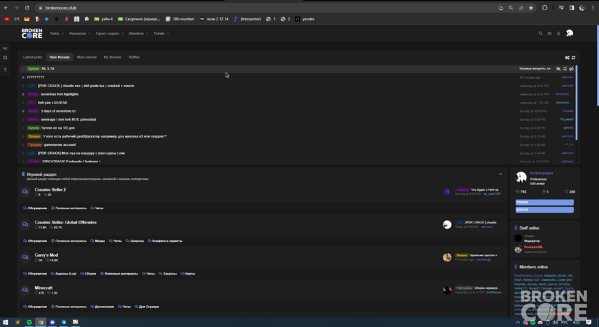Open the 'Для Сервера' Minecraft subforum
This screenshot has height=327, width=599.
pos(147,307)
